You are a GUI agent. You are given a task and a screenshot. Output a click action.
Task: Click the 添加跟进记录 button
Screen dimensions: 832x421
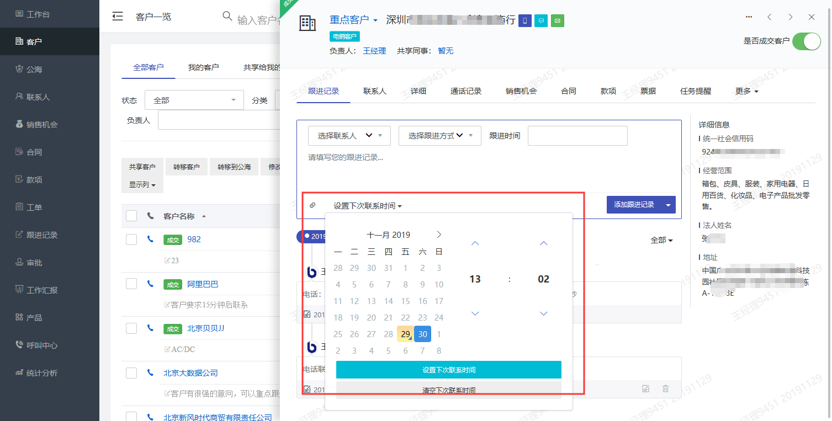(x=634, y=205)
